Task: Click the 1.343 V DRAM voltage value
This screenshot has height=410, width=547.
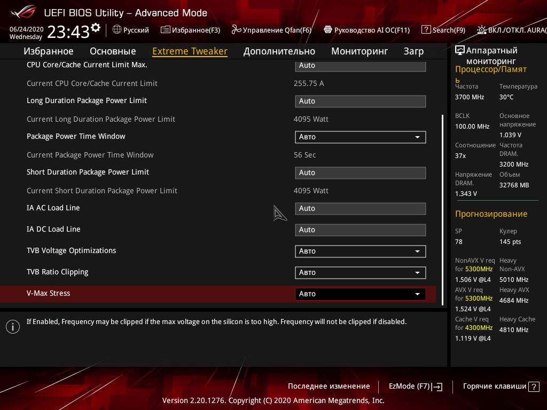Action: click(x=466, y=194)
